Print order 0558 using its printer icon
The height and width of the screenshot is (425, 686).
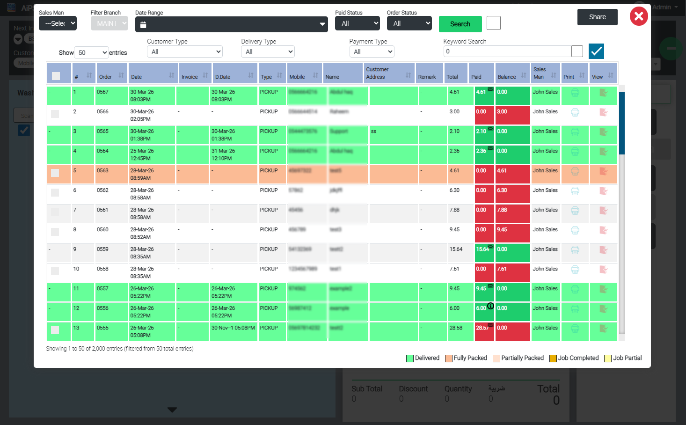[575, 270]
